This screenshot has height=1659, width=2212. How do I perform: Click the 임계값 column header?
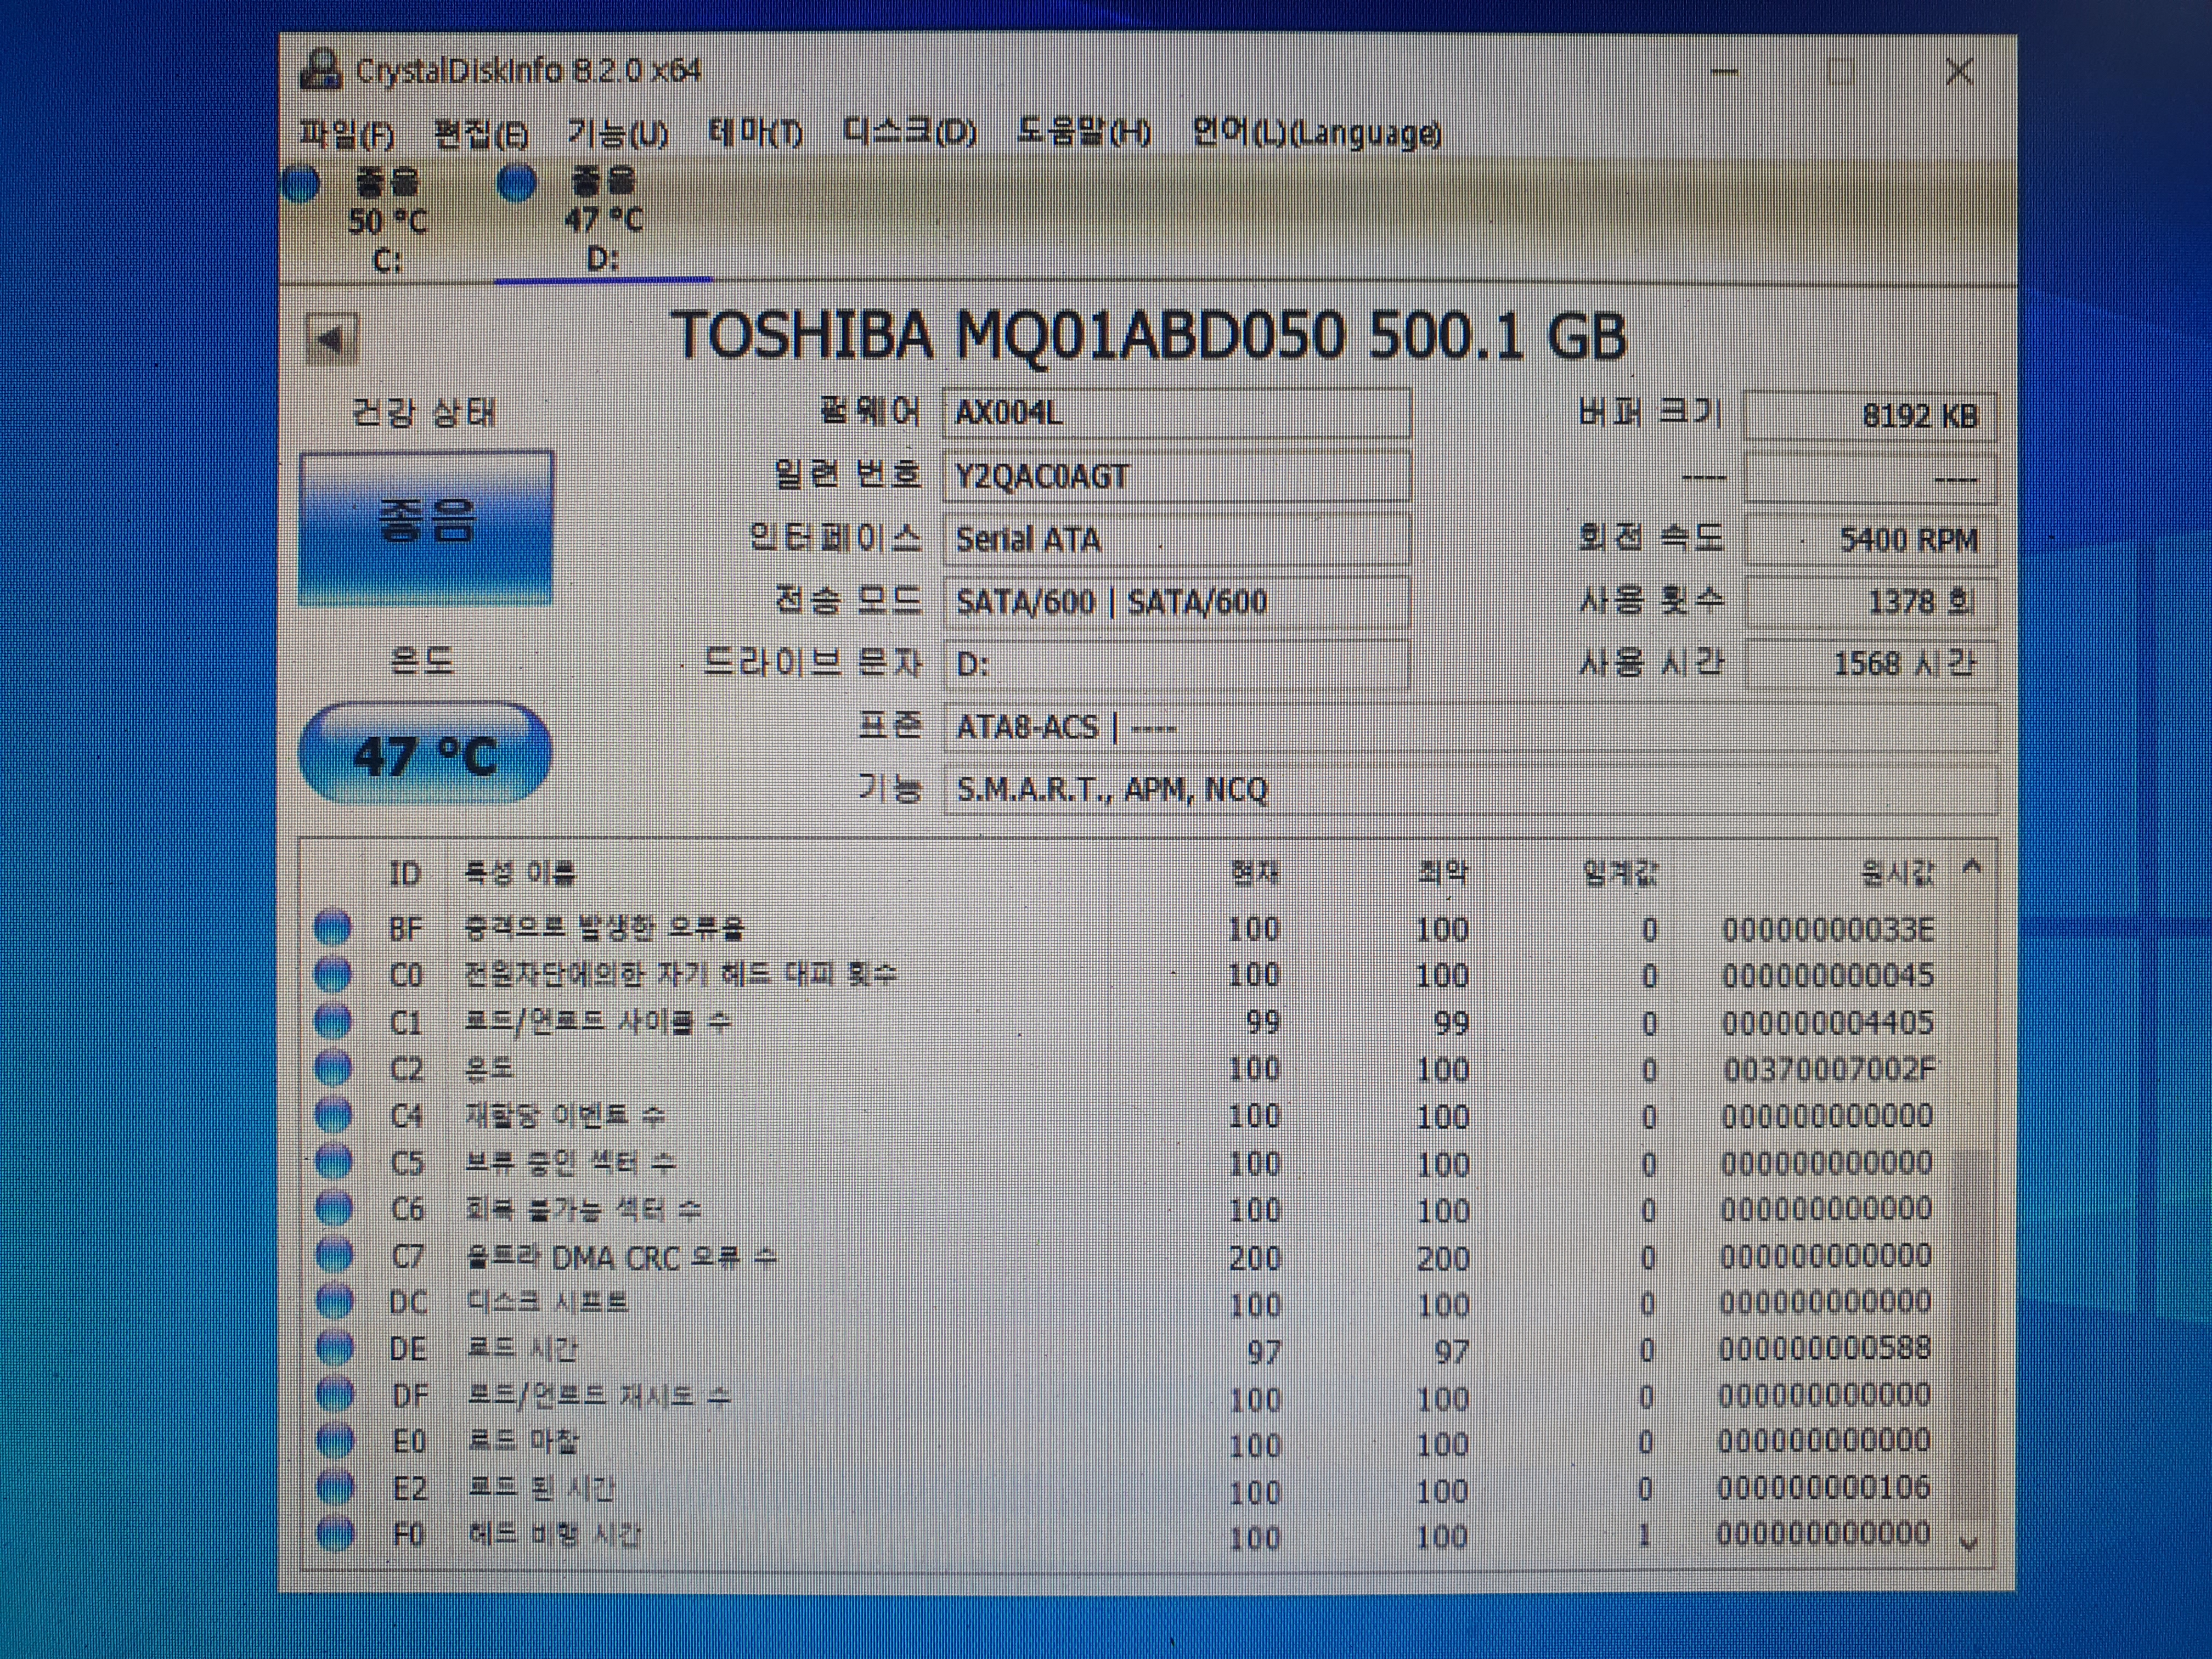(1620, 874)
